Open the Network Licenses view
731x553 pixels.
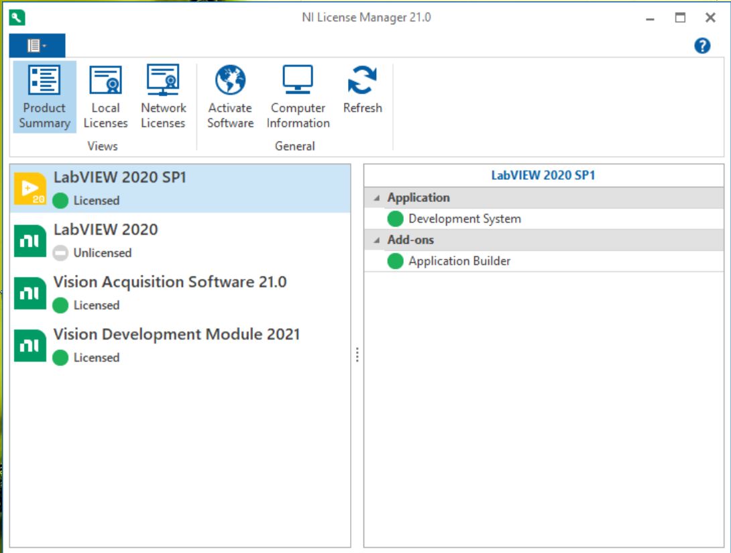click(163, 97)
